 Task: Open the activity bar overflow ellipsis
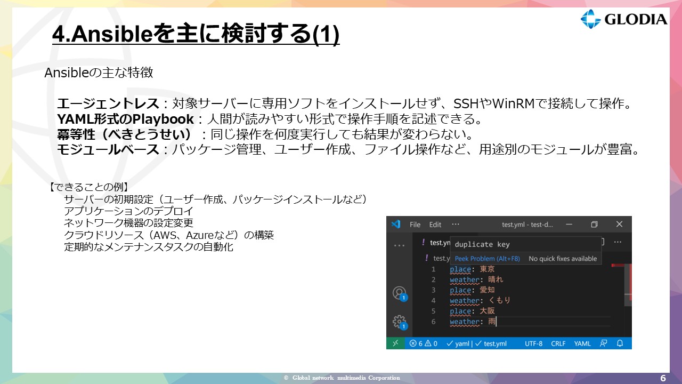pyautogui.click(x=399, y=246)
